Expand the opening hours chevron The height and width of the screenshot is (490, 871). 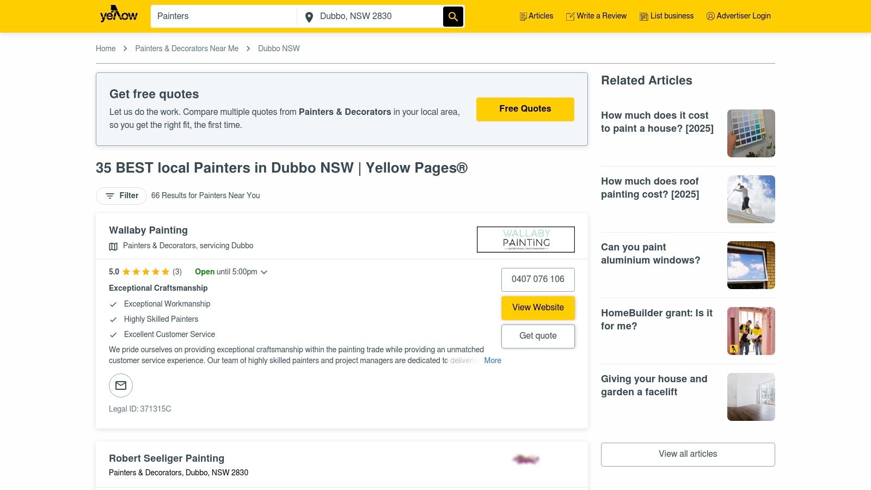263,272
